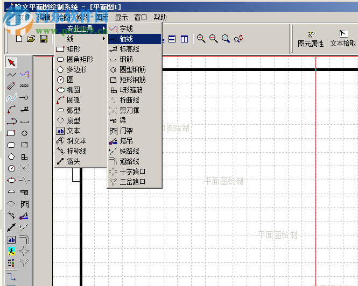
Task: Select the scissor brace X tool in the toolbox
Action: coord(24,169)
